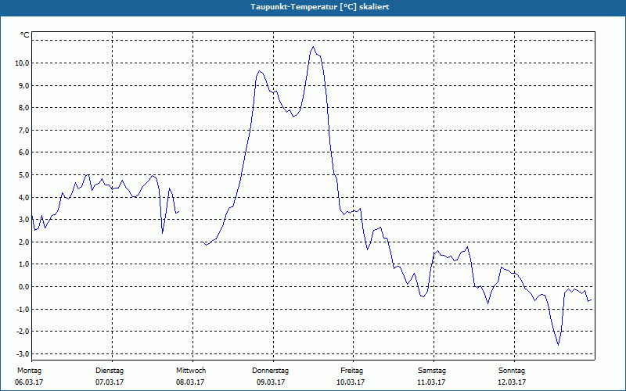Click the 'Sonntag' day label
626x391 pixels.
point(512,371)
